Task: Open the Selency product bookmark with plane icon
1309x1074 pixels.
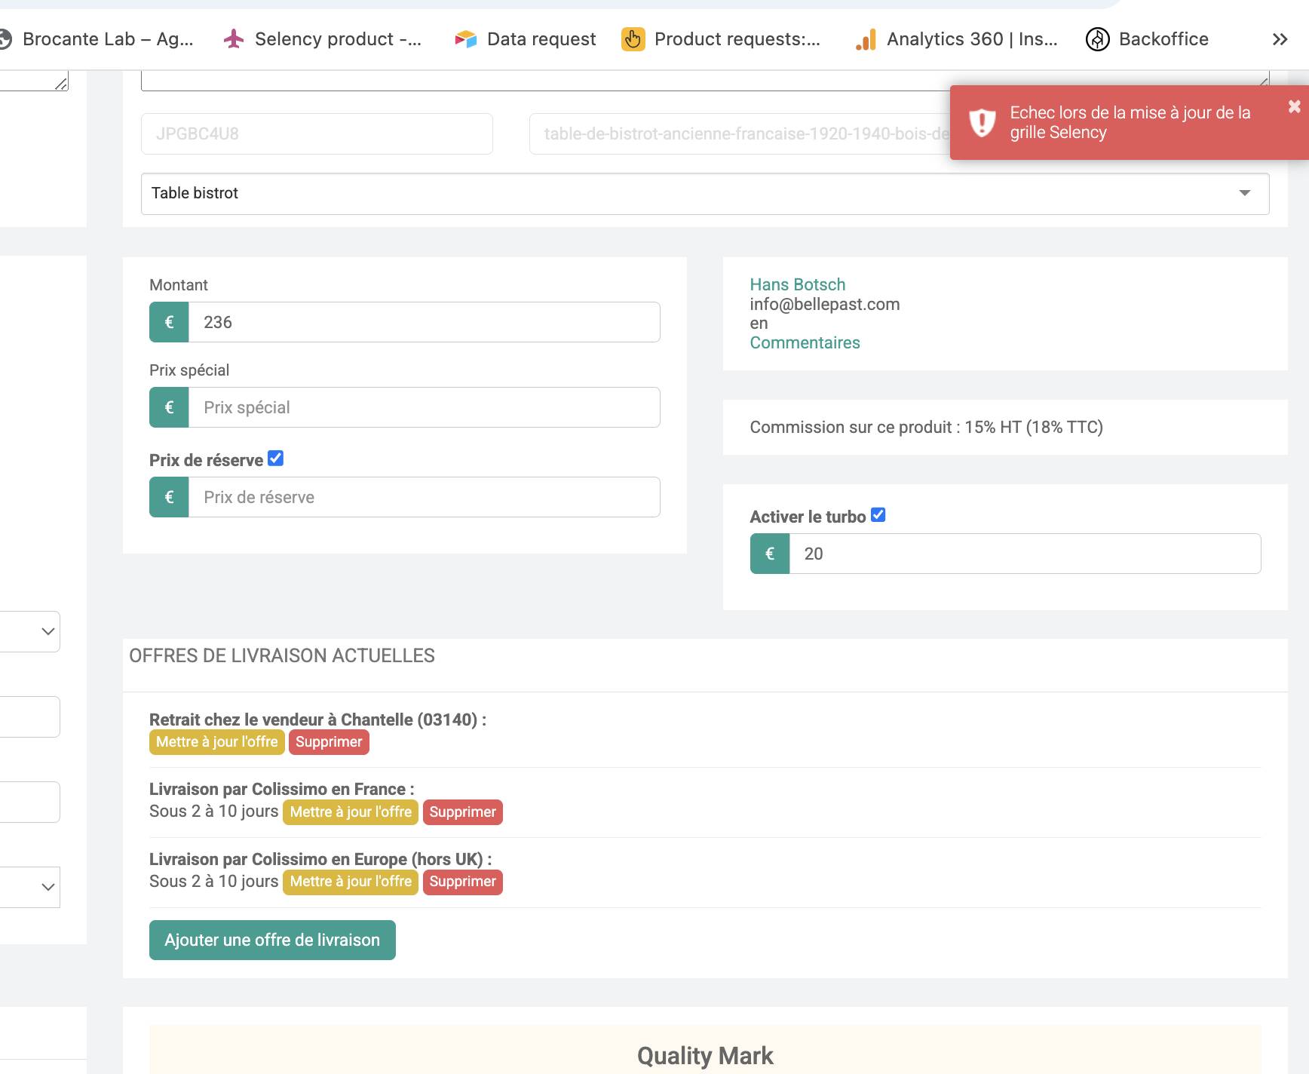Action: point(234,39)
